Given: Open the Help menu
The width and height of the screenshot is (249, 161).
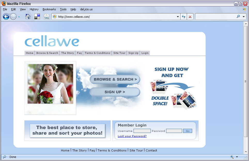Looking at the screenshot, I should point(73,9).
